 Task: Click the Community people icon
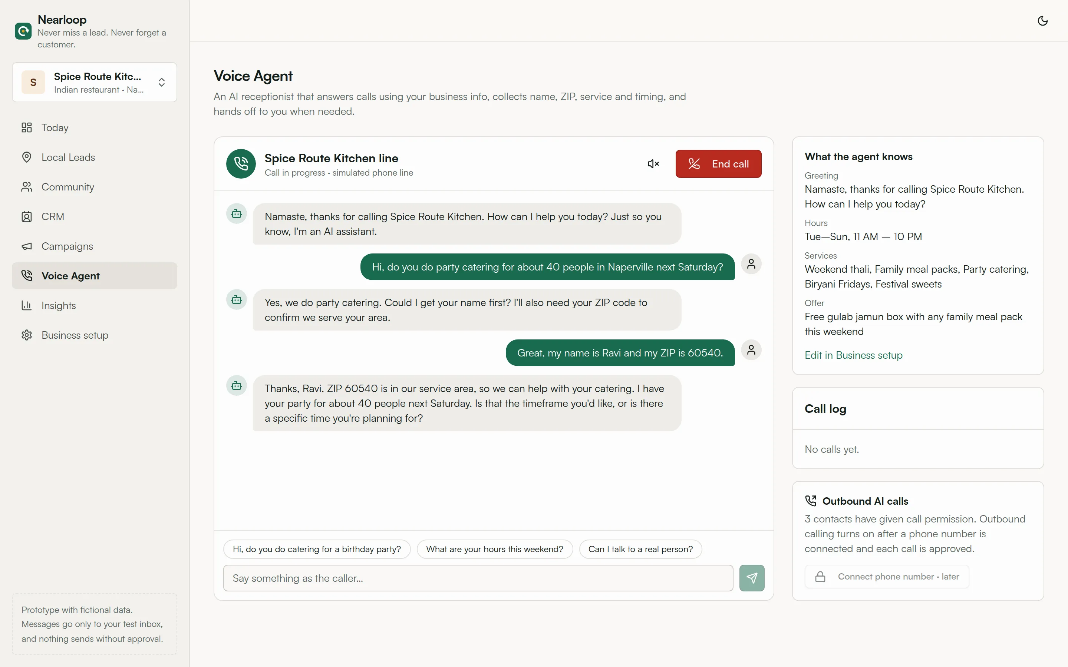pos(26,187)
